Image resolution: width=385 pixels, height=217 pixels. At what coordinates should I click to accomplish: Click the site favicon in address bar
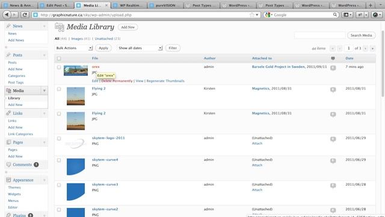pos(35,15)
